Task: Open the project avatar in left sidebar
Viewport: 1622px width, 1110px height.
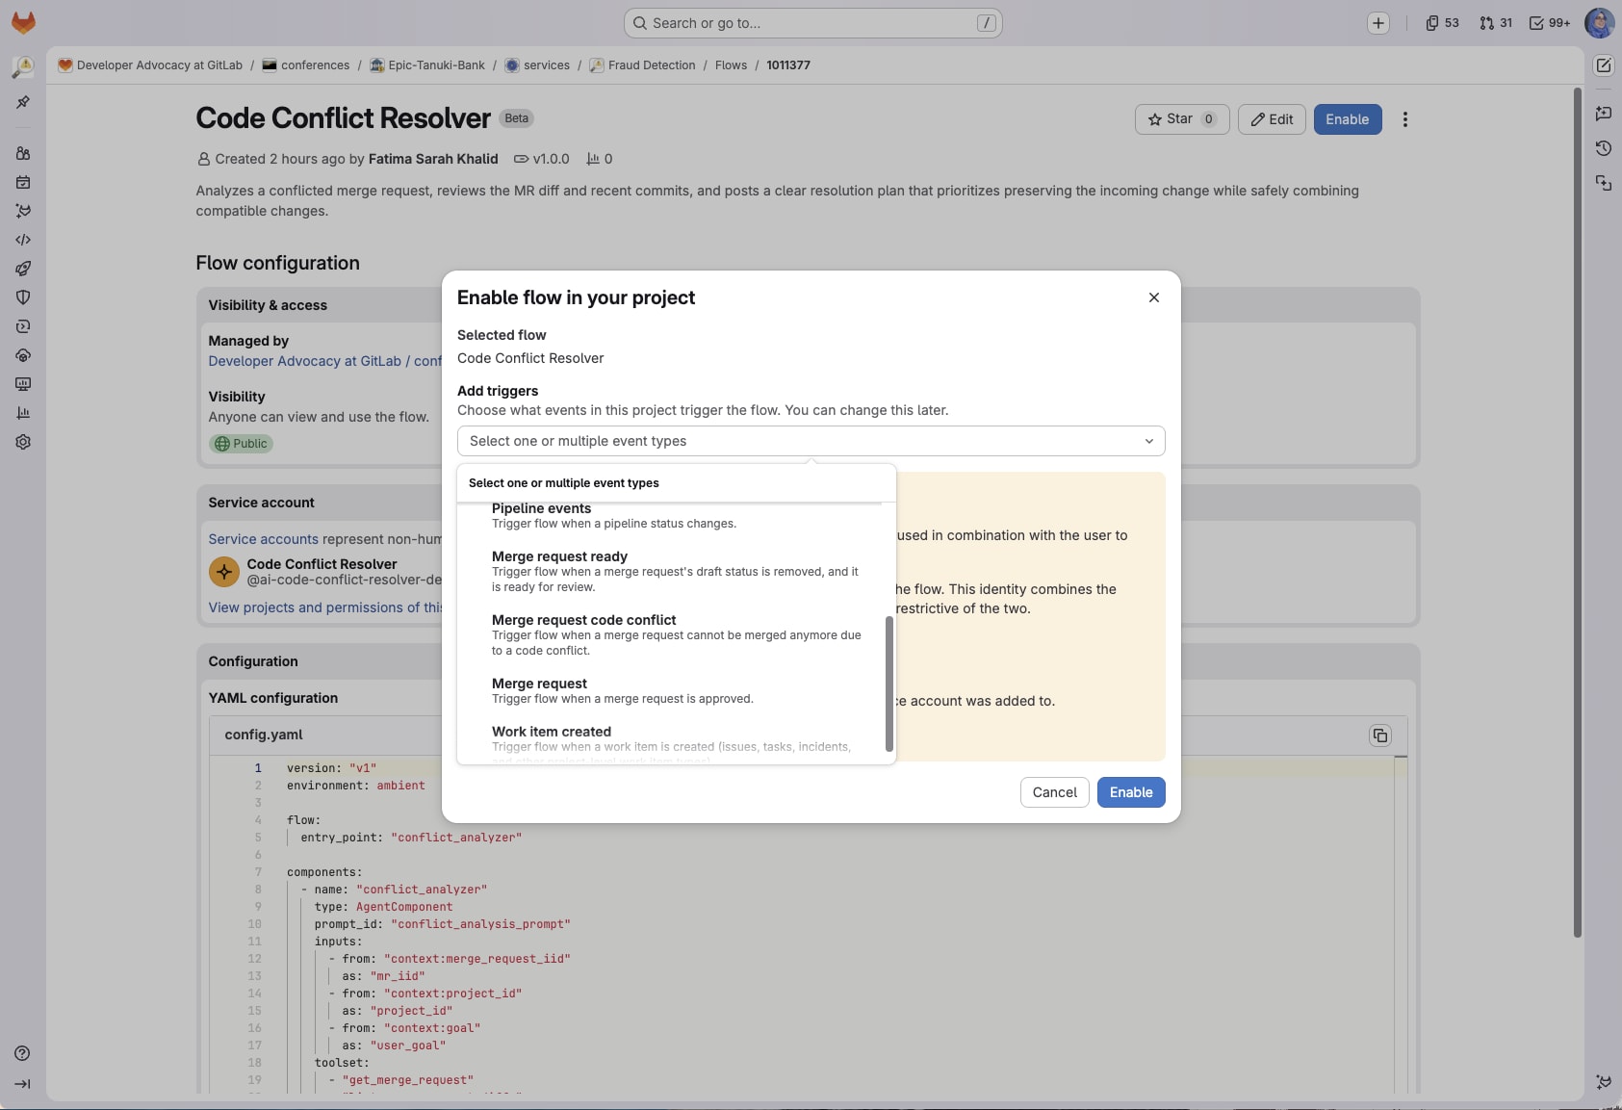Action: [x=23, y=66]
